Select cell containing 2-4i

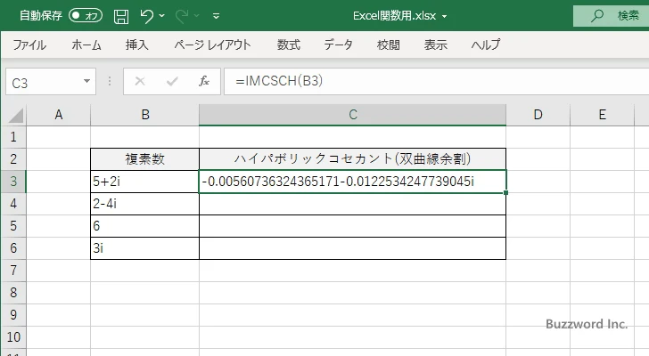click(x=144, y=204)
